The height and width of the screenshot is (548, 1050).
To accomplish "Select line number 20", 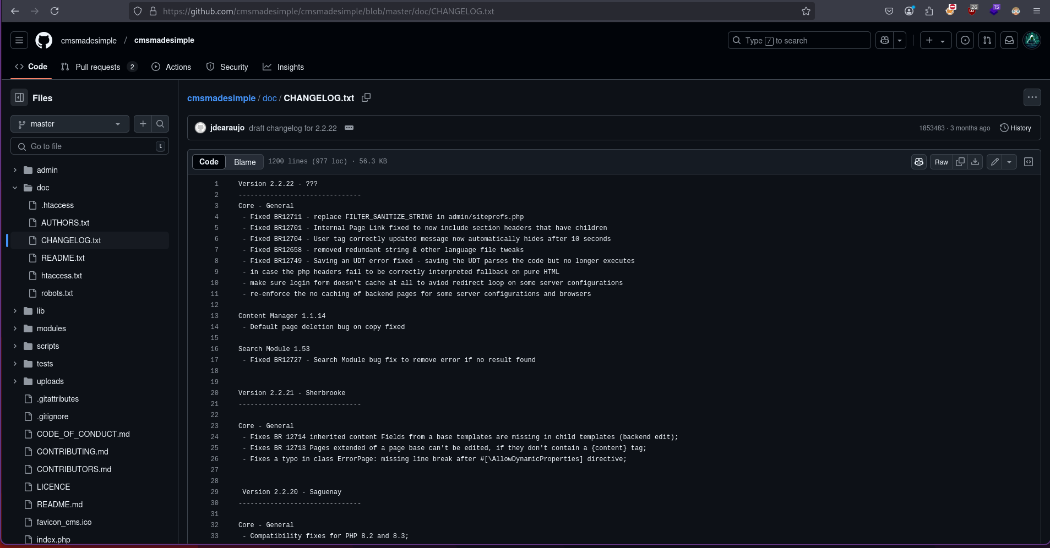I will click(214, 393).
